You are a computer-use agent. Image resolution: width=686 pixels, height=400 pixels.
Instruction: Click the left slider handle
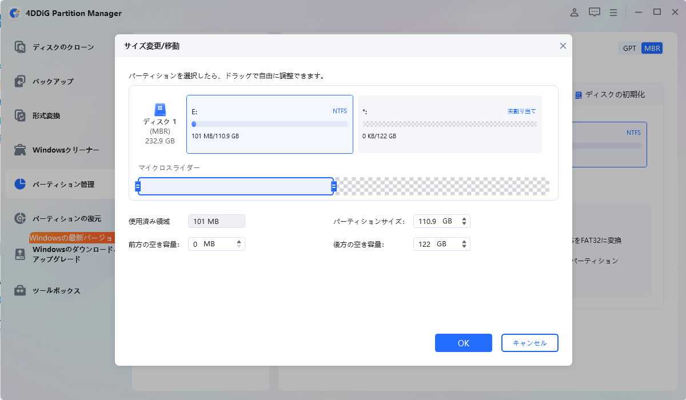137,186
